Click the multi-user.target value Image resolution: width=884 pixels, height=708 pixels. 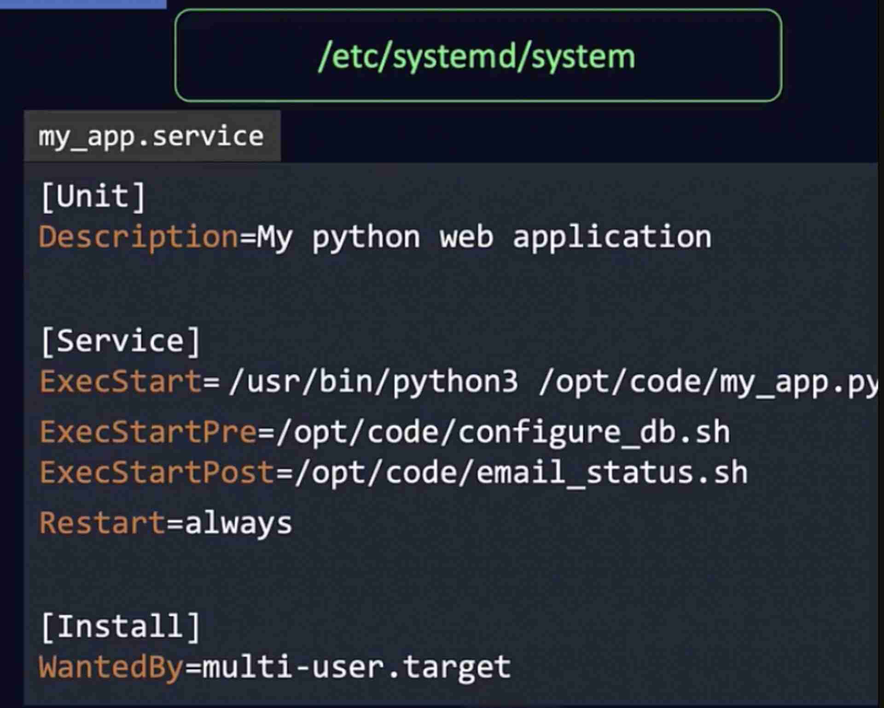[x=357, y=667]
